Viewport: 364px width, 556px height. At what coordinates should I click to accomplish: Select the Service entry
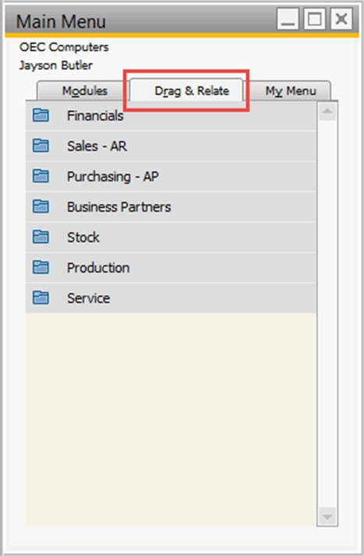click(x=171, y=298)
